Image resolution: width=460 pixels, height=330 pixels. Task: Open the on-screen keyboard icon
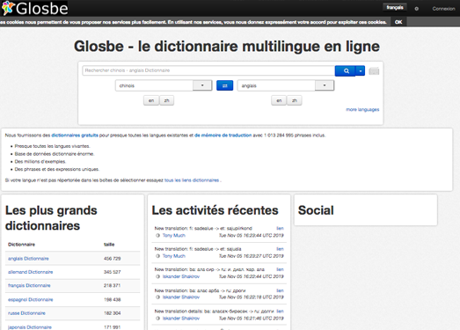pyautogui.click(x=374, y=70)
